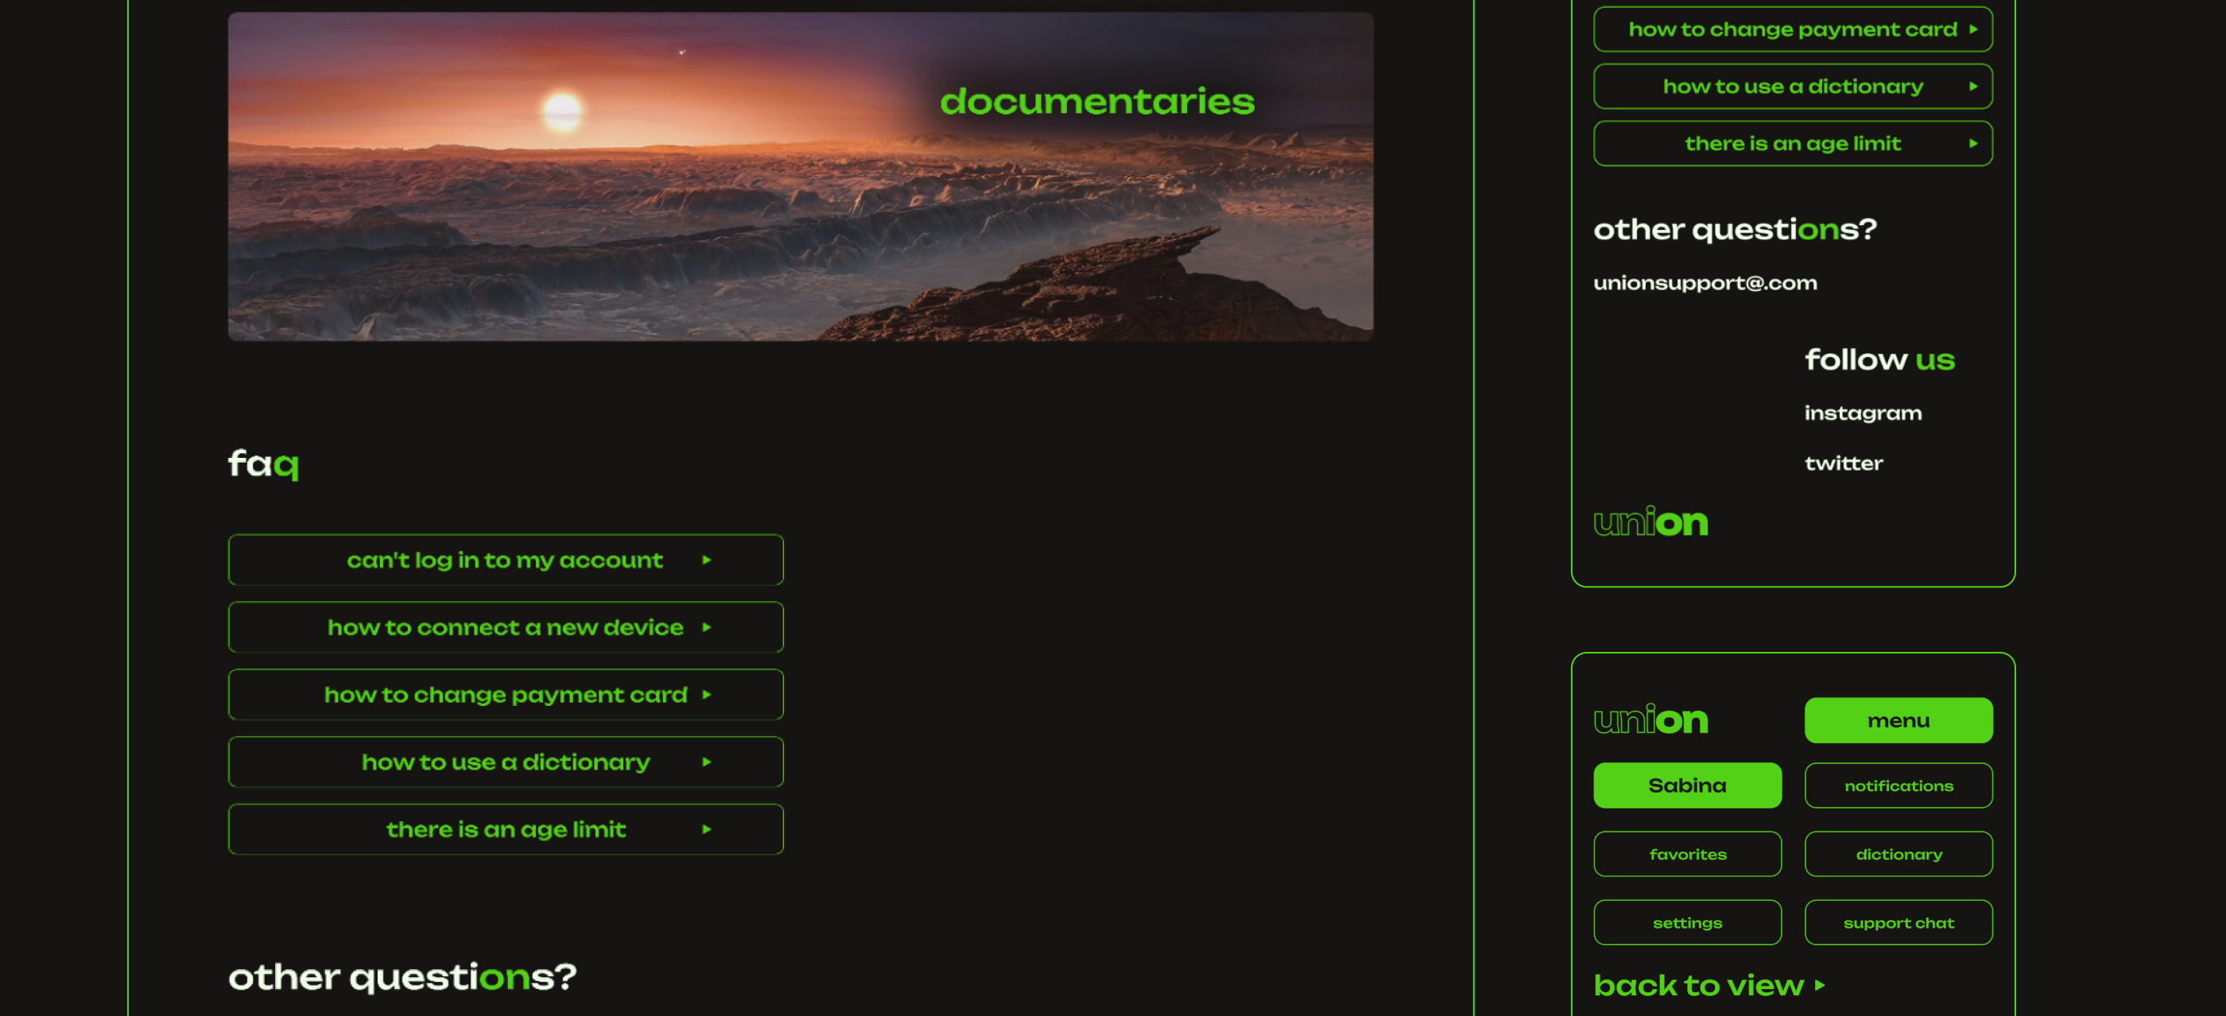The image size is (2226, 1016).
Task: Click the arrow on "there is an age limit"
Action: pyautogui.click(x=707, y=828)
